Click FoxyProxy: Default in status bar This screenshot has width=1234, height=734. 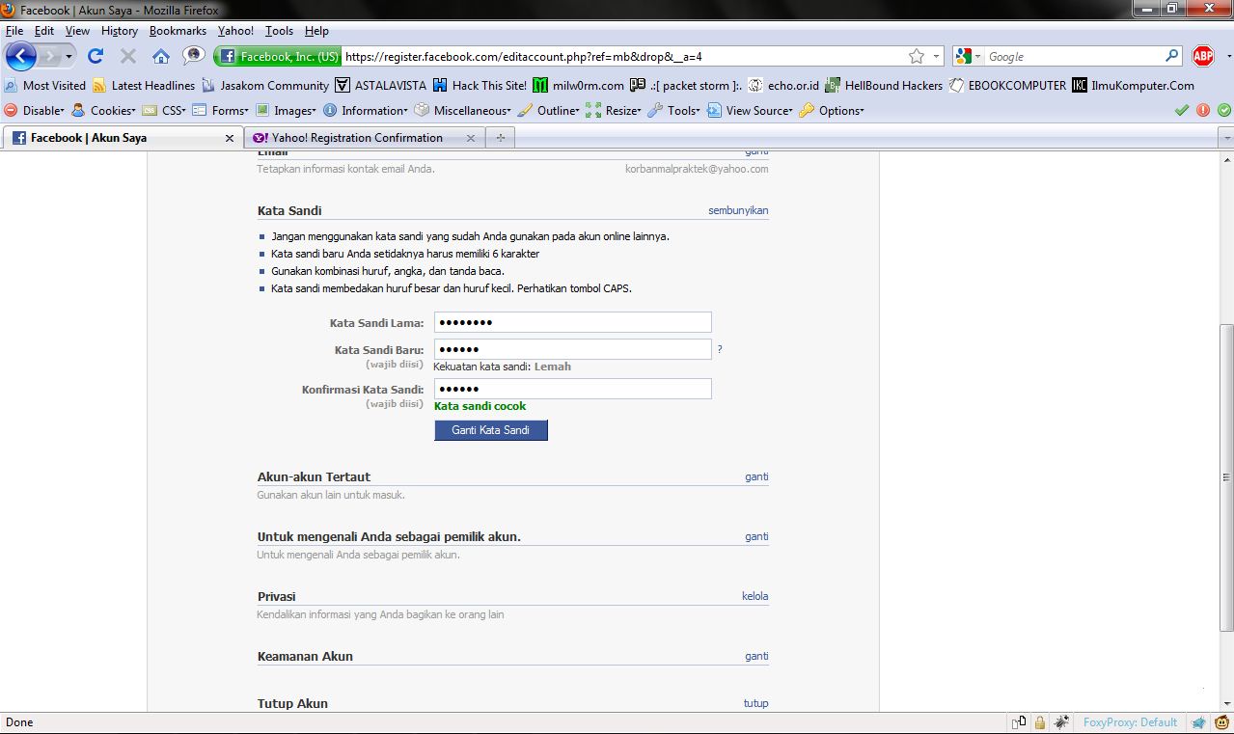click(x=1130, y=722)
